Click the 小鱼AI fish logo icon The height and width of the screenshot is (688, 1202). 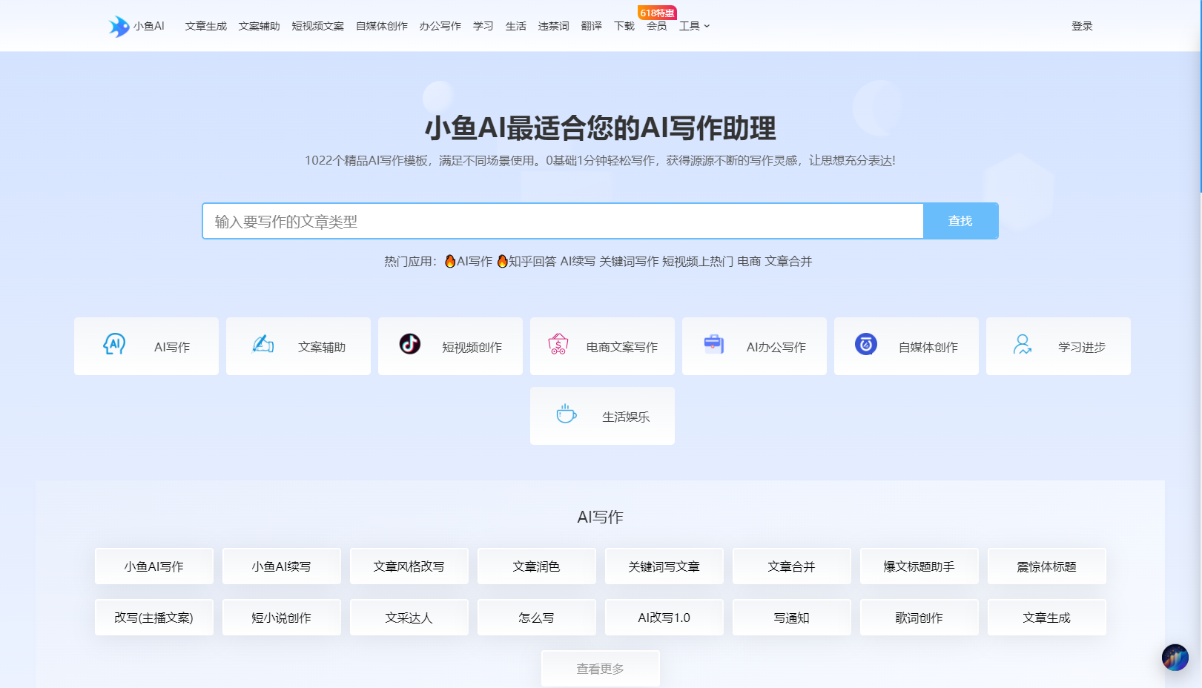(x=119, y=26)
